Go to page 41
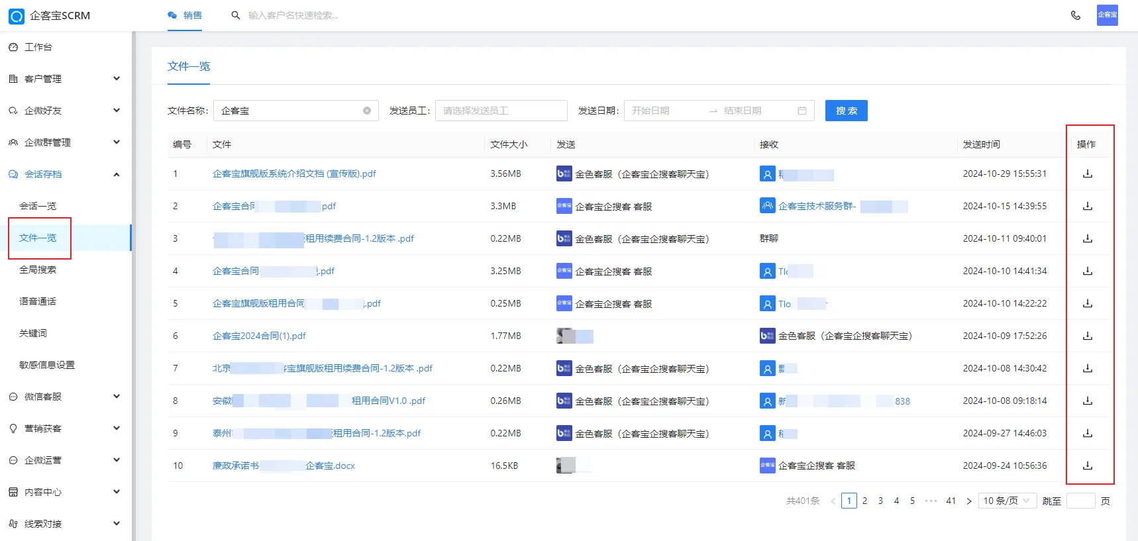1138x541 pixels. [x=951, y=501]
